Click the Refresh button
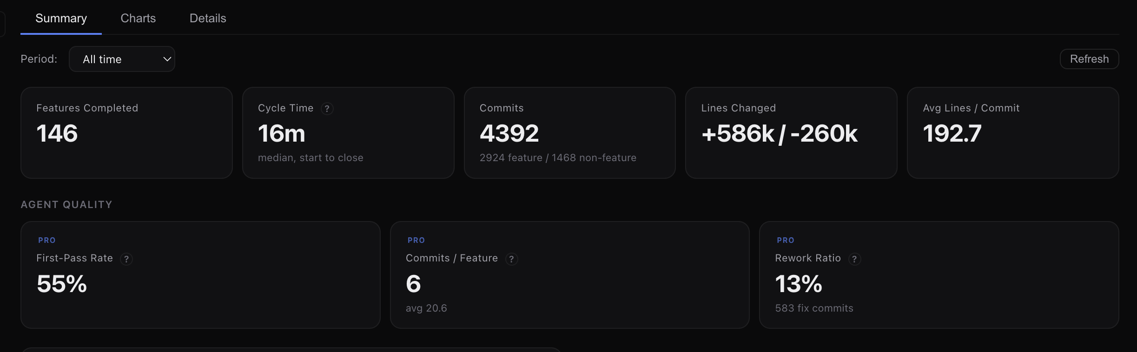The image size is (1137, 352). click(1089, 59)
